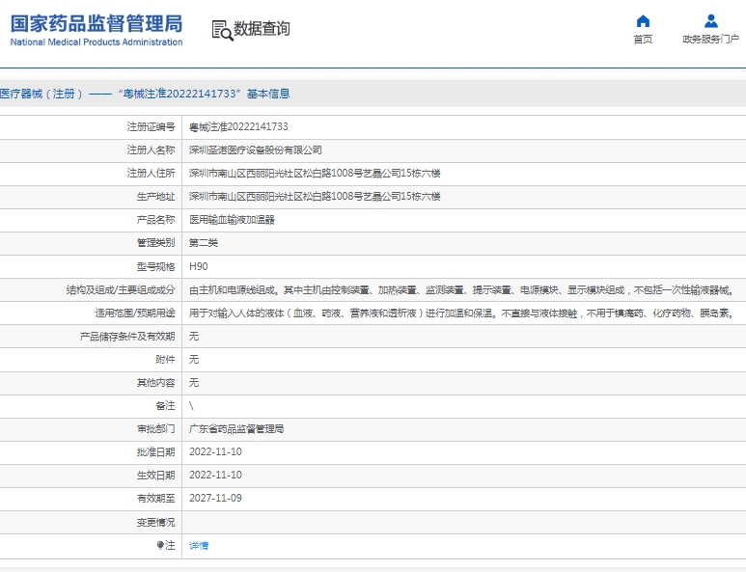Click the 数据查询 heading text
The width and height of the screenshot is (746, 572).
pyautogui.click(x=262, y=29)
